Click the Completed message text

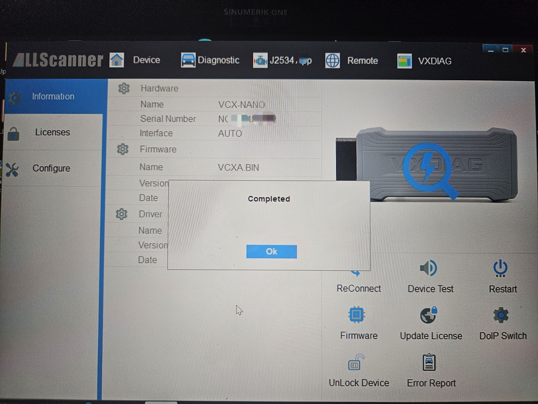269,199
